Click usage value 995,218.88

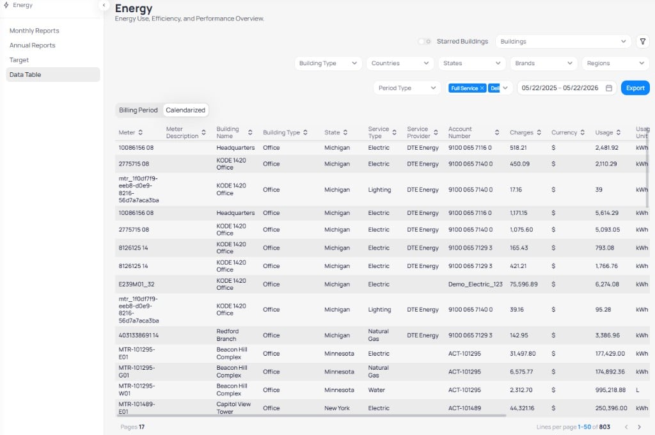click(610, 390)
